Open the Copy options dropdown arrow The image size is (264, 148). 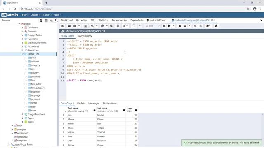(x=107, y=26)
